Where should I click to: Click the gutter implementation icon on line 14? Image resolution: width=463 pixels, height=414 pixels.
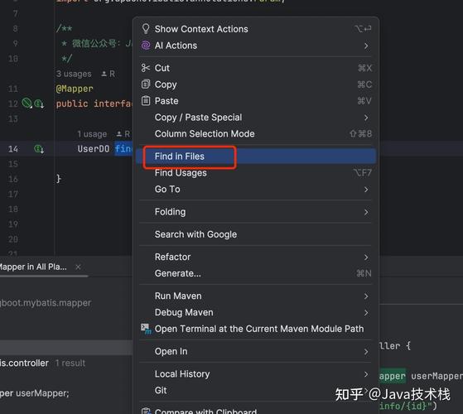coord(39,149)
